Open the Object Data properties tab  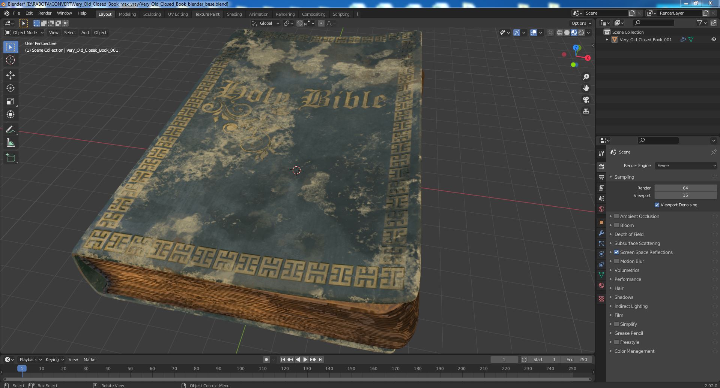(x=601, y=275)
